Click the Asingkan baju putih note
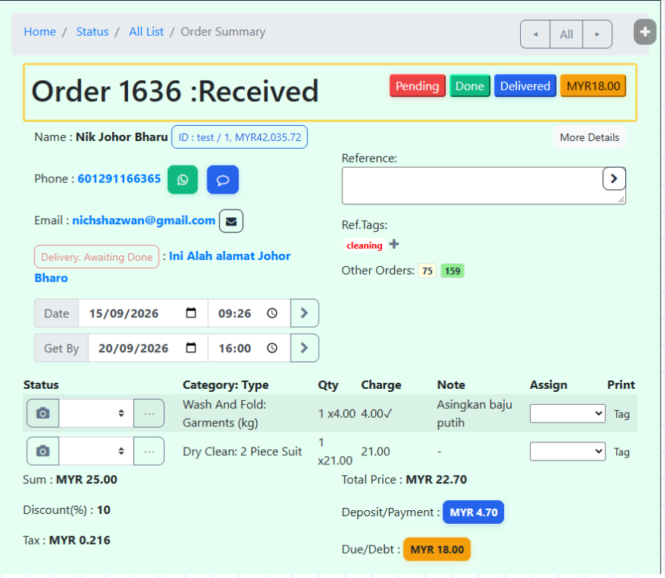The height and width of the screenshot is (578, 665). (474, 413)
